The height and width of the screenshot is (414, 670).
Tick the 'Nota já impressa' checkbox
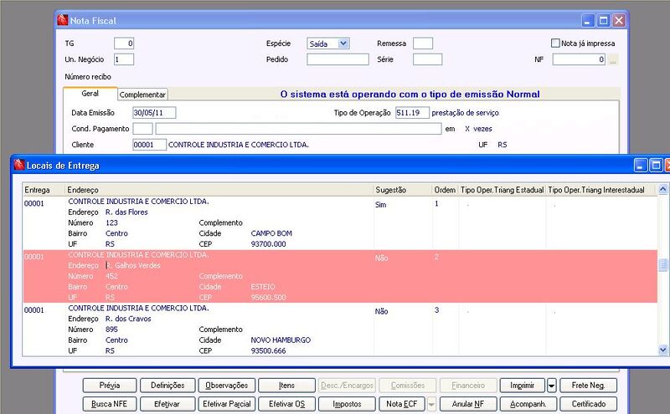pyautogui.click(x=555, y=43)
